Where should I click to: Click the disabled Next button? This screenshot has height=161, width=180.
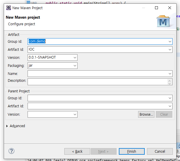[x=104, y=151]
